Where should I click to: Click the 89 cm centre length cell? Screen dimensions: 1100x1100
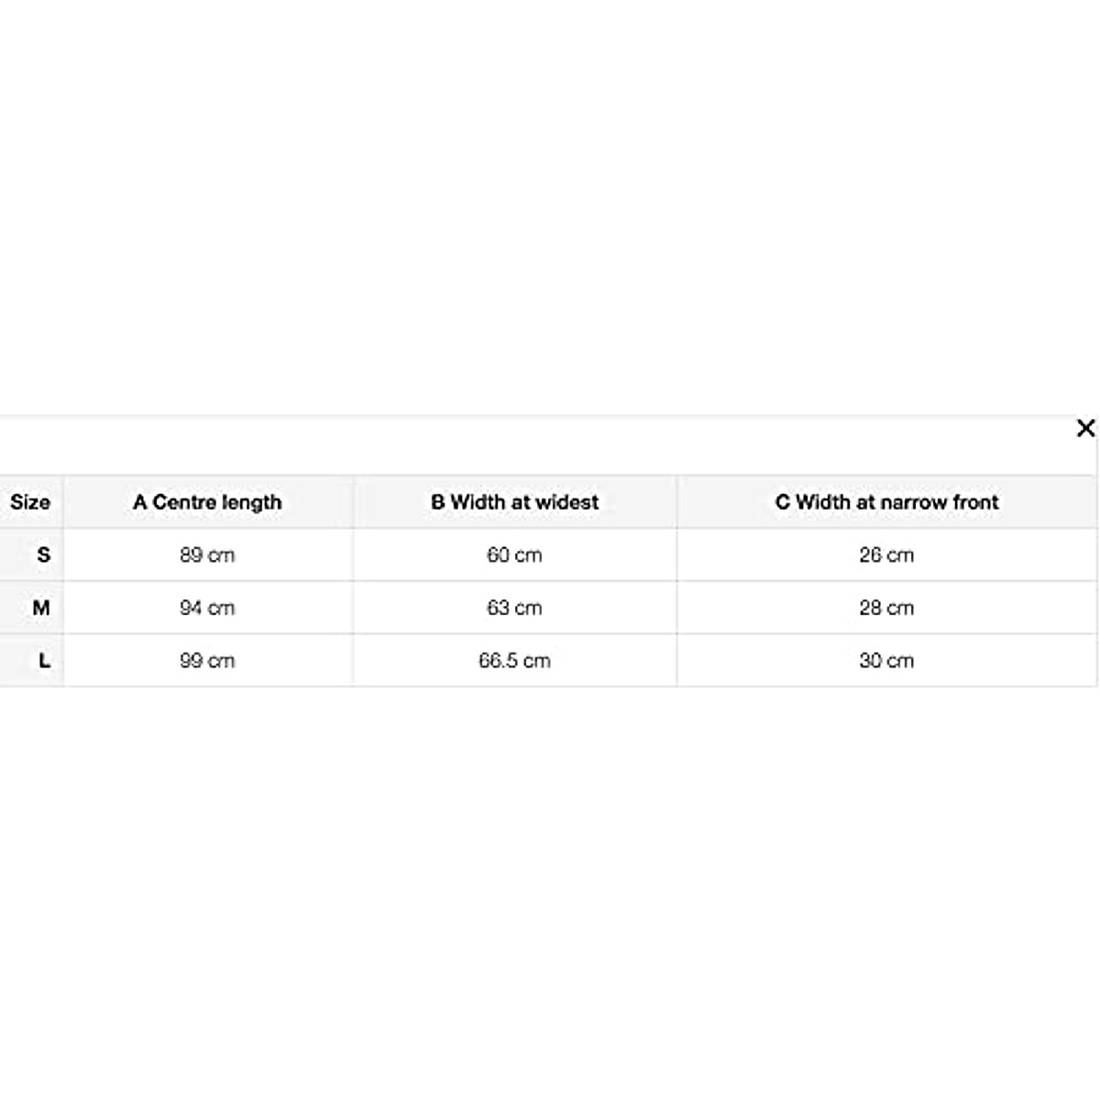pyautogui.click(x=207, y=555)
